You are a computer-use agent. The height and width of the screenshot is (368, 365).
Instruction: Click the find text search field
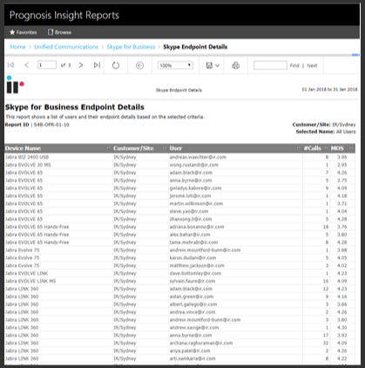tap(270, 65)
